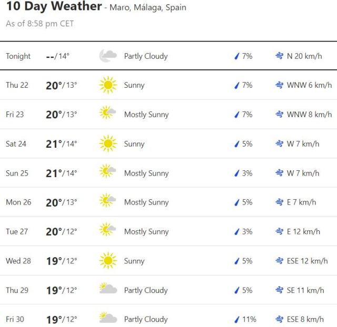Image resolution: width=337 pixels, height=327 pixels.
Task: Click the mostly sunny icon for Tue 27
Action: coord(108,231)
